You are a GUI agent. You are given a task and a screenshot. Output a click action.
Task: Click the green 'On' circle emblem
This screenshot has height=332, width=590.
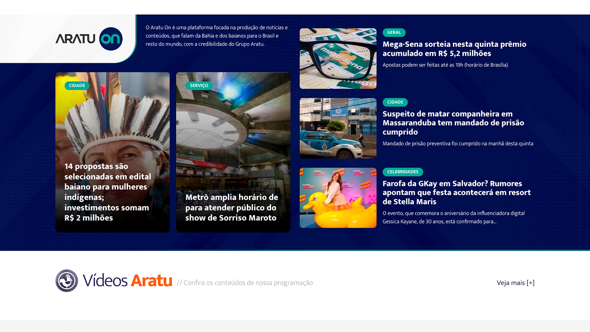pos(112,39)
